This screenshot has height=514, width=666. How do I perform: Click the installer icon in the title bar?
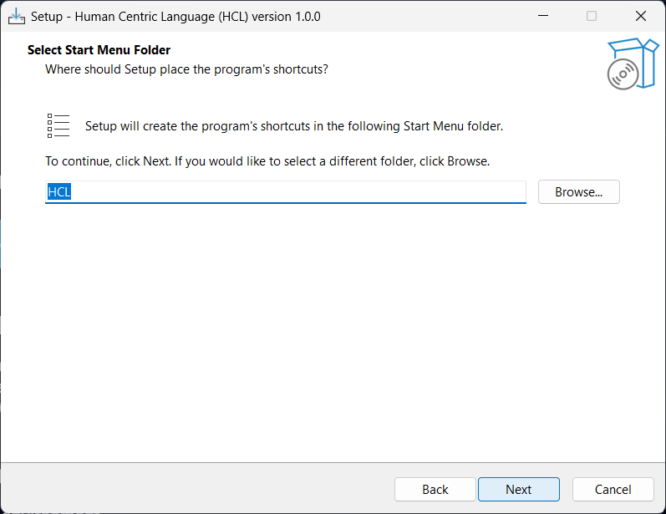pos(16,16)
